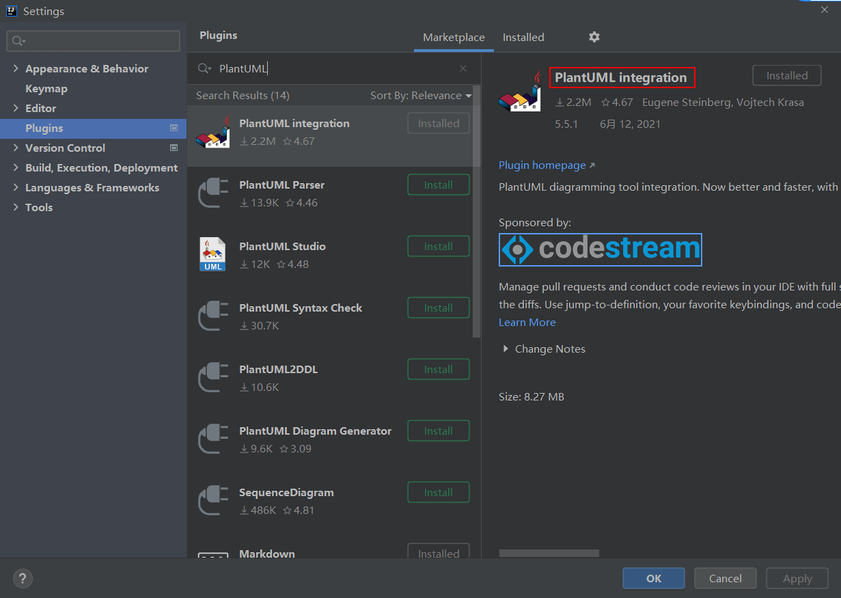Click authors Eugene Steinberg, Vojtech Krasa
This screenshot has width=841, height=598.
point(723,103)
